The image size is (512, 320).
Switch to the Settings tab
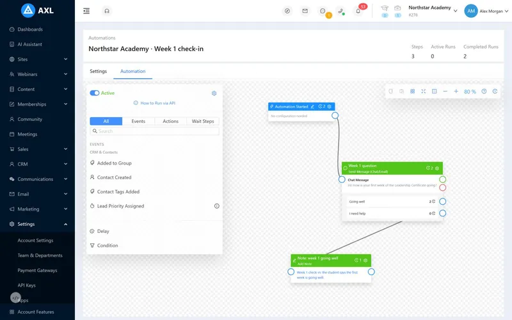(99, 71)
